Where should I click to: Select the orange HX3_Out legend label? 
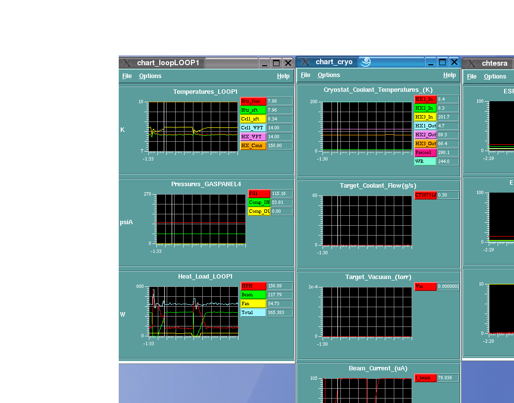tap(425, 143)
